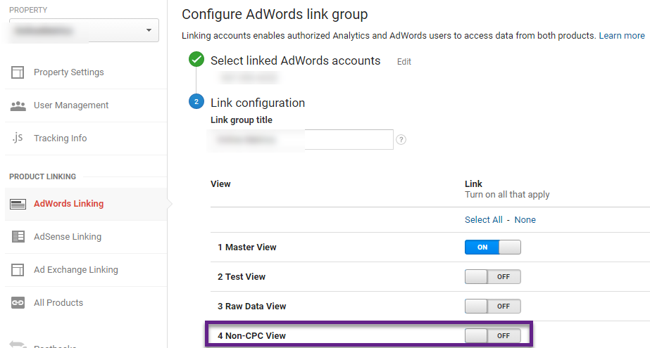Click the All Products link icon
The height and width of the screenshot is (348, 650).
18,303
